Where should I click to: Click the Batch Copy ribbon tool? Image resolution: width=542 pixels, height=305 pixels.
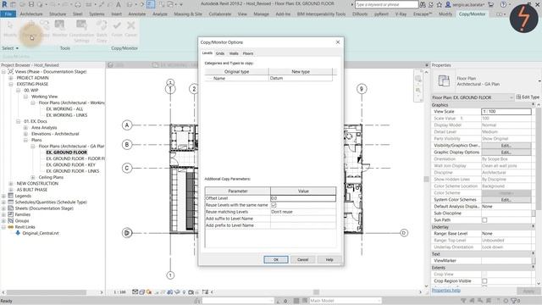pos(102,31)
